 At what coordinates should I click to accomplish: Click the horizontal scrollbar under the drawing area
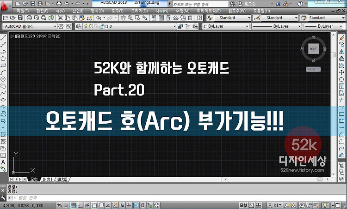tap(277, 179)
